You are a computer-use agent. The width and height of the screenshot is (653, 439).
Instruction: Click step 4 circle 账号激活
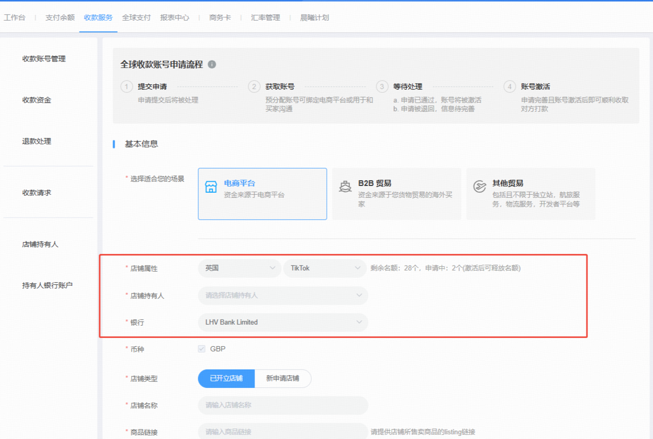pos(510,87)
